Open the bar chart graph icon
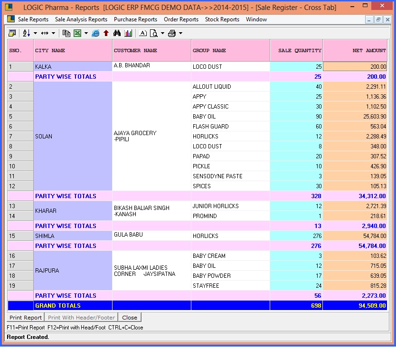Screen dimensions: 396x347 point(128,33)
